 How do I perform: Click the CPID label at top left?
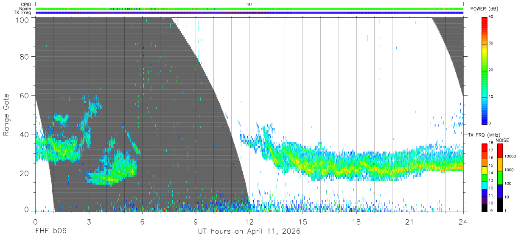coord(26,5)
